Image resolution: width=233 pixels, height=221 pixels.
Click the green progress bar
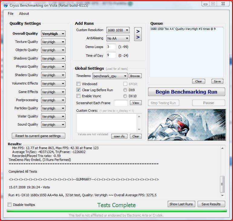tap(117, 211)
